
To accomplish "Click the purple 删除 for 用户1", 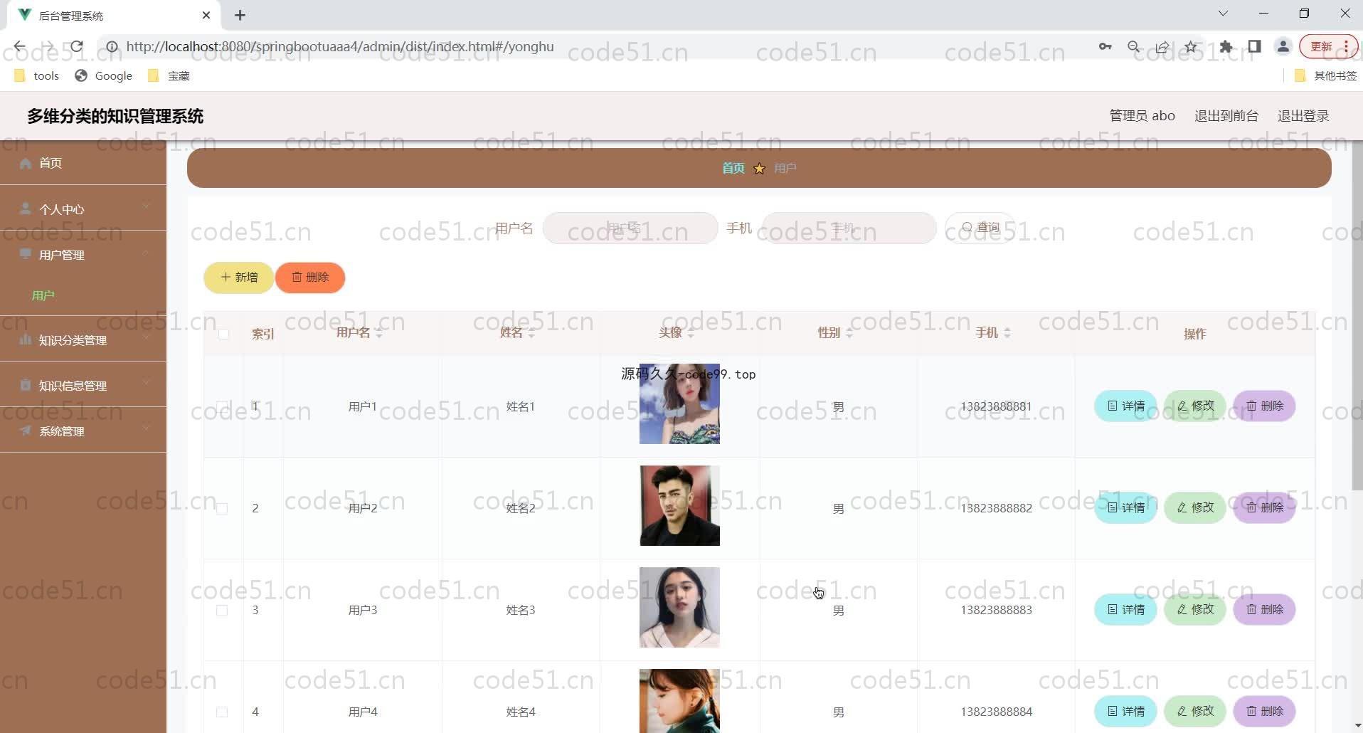I will [1264, 406].
